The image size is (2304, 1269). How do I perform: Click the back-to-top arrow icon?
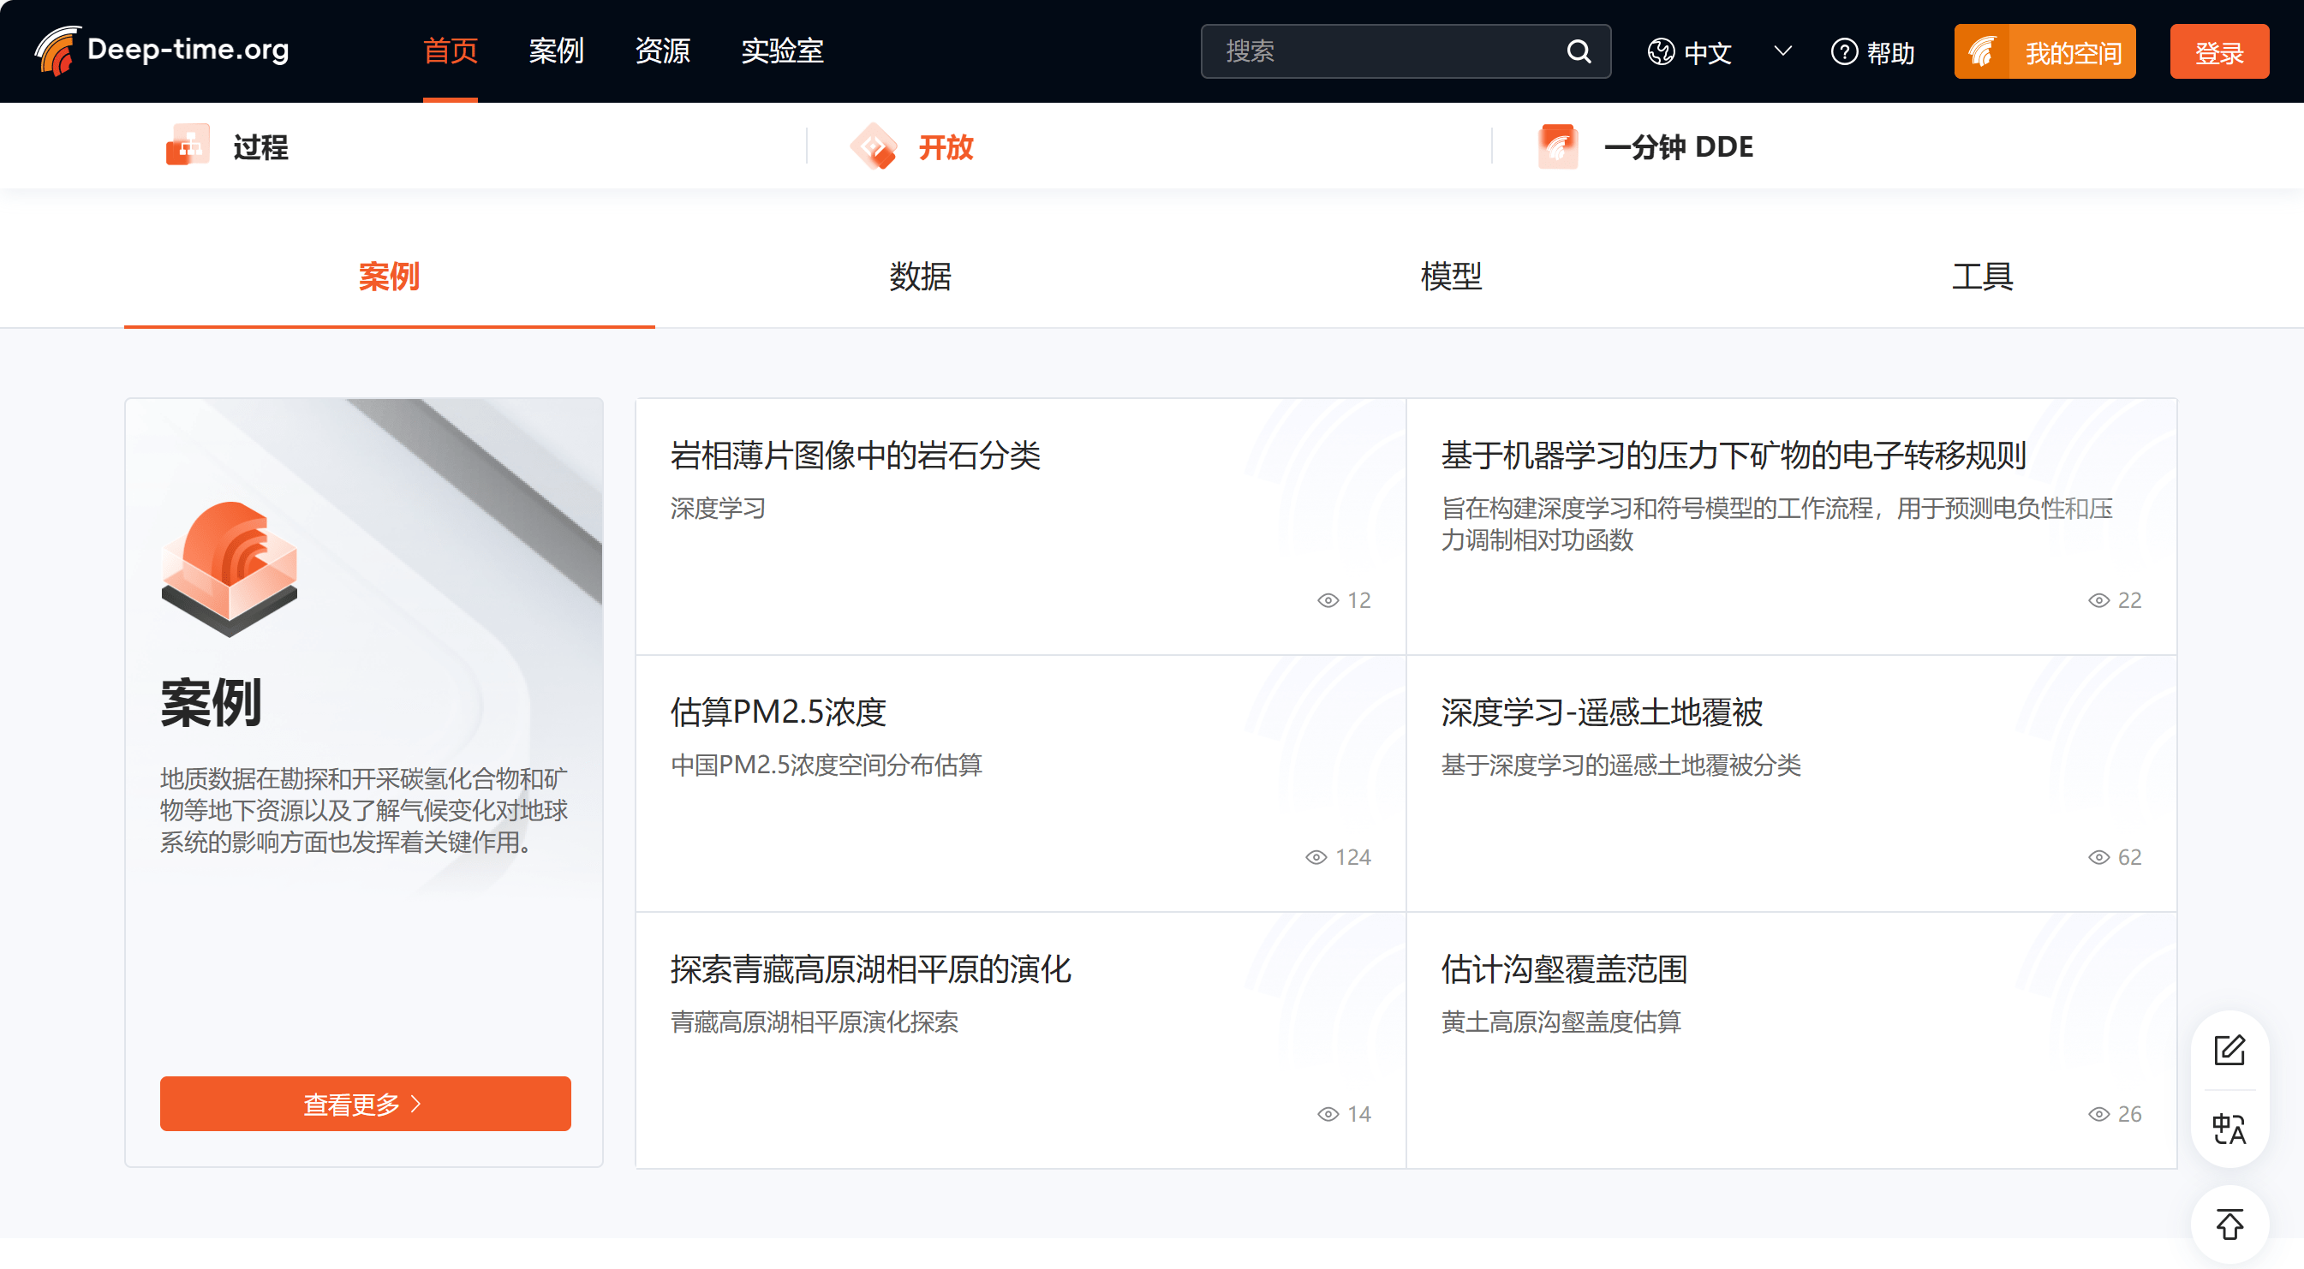(x=2229, y=1224)
